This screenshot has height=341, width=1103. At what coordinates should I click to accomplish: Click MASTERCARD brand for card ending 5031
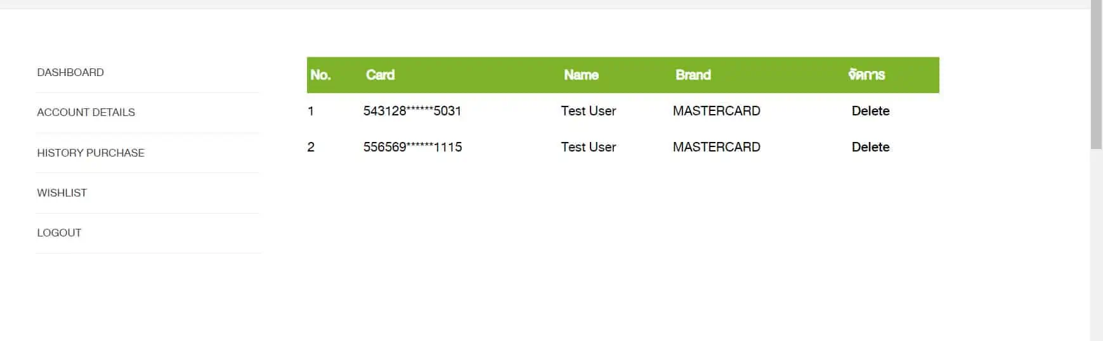click(716, 111)
